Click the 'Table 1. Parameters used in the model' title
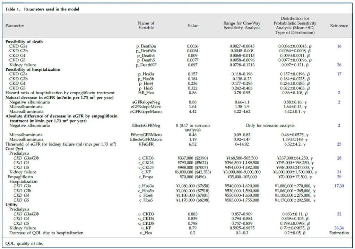355x249 pixels. tap(43, 9)
